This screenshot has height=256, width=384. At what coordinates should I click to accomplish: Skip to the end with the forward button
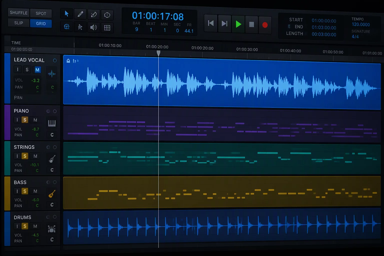click(224, 24)
